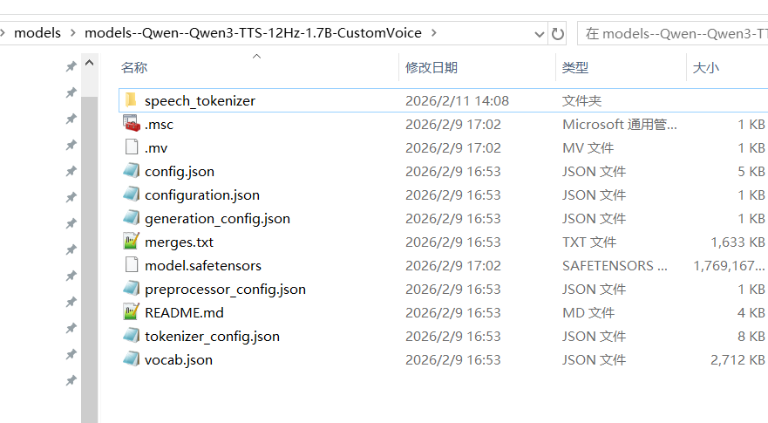Click the models breadcrumb segment
This screenshot has height=423, width=768.
click(x=37, y=33)
